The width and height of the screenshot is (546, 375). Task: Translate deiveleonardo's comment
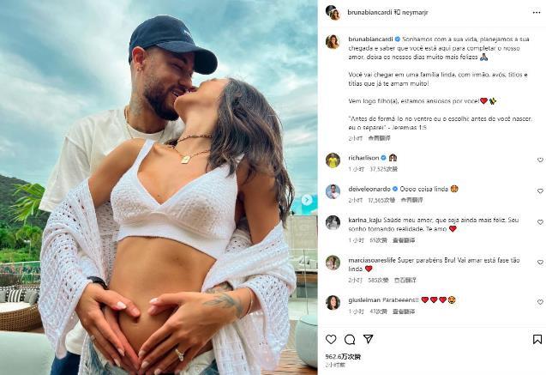[411, 200]
